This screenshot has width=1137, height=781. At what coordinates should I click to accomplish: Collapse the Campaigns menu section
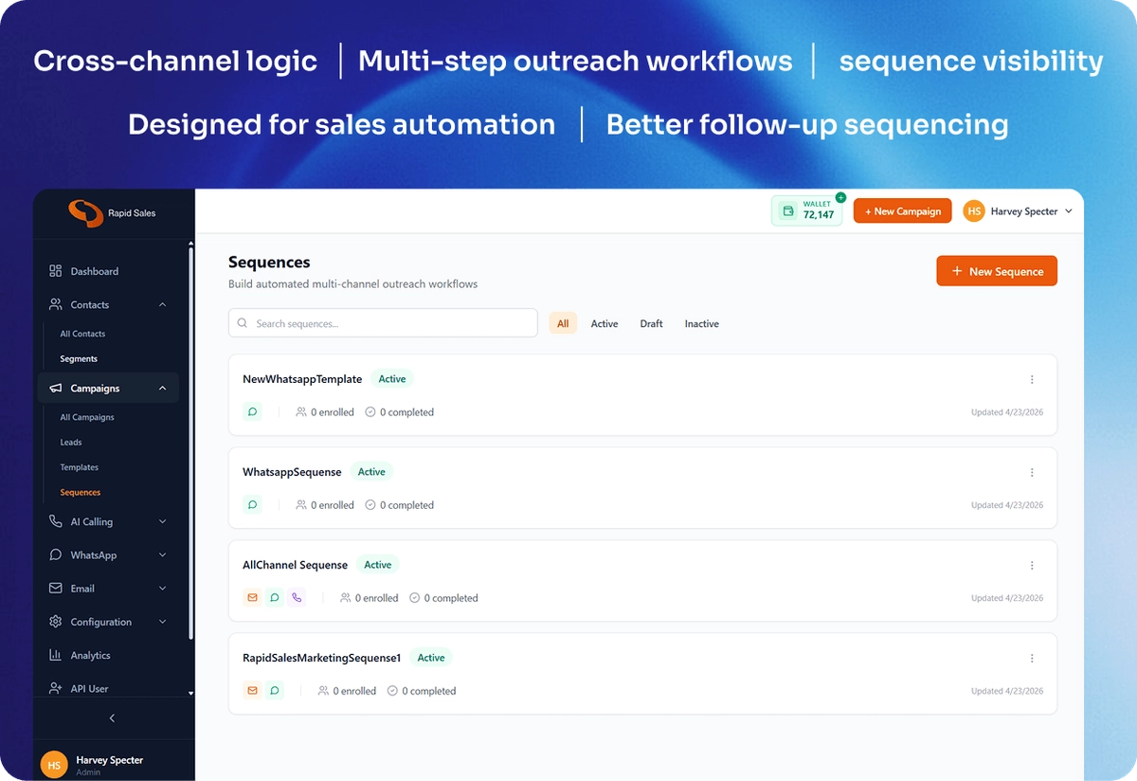(162, 388)
